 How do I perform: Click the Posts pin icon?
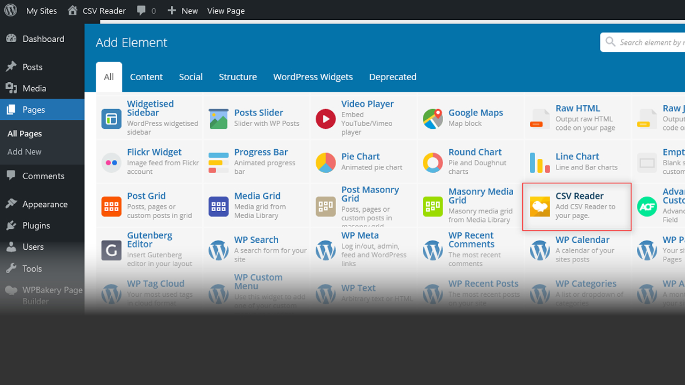click(x=11, y=67)
